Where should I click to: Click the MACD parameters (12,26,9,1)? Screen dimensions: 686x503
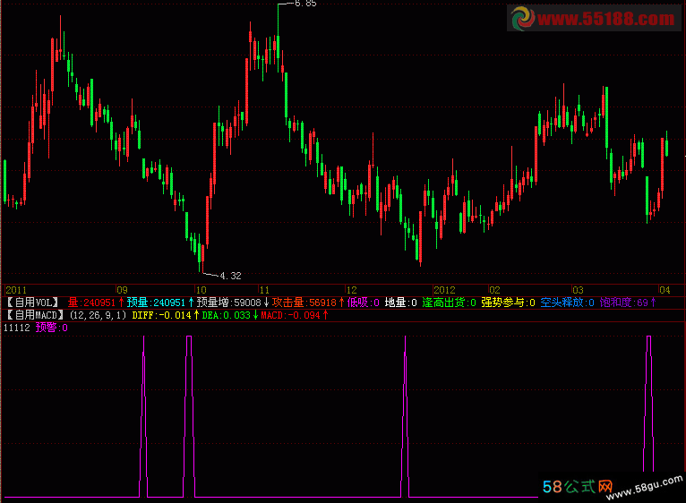(99, 315)
